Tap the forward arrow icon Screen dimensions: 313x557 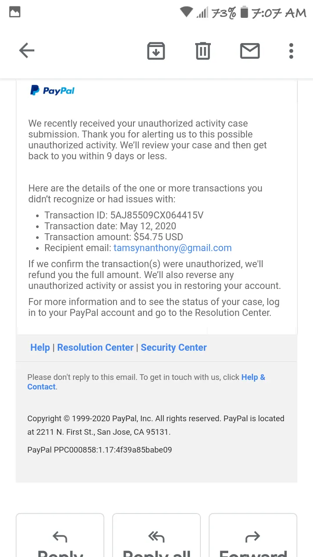point(253,537)
